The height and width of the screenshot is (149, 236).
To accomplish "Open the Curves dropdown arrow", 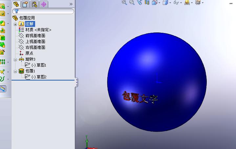I will [x=8, y=79].
